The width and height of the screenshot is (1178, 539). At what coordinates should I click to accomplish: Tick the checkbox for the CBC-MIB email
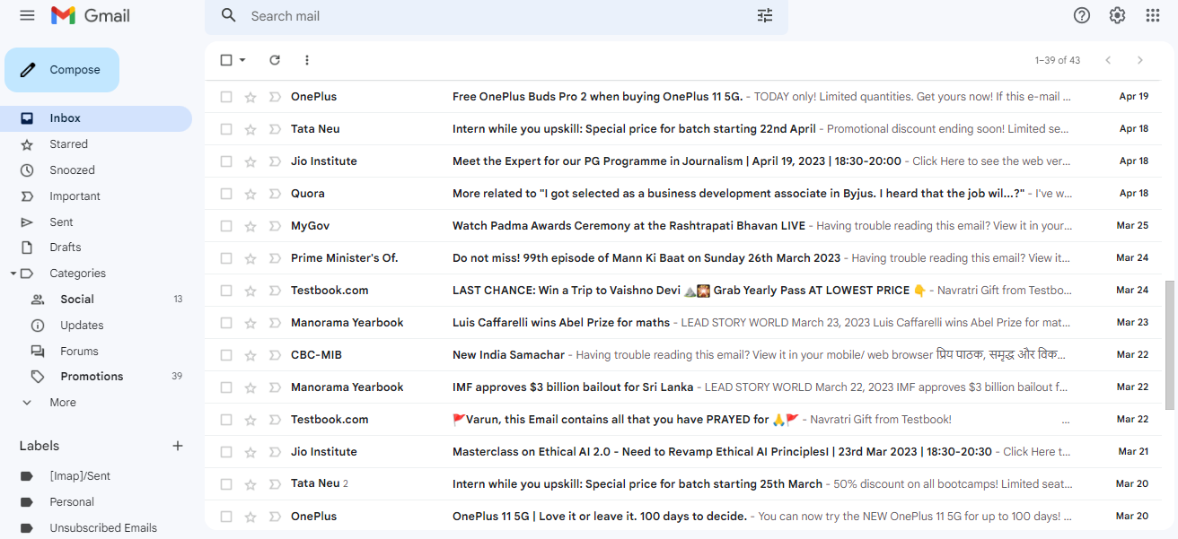(226, 355)
